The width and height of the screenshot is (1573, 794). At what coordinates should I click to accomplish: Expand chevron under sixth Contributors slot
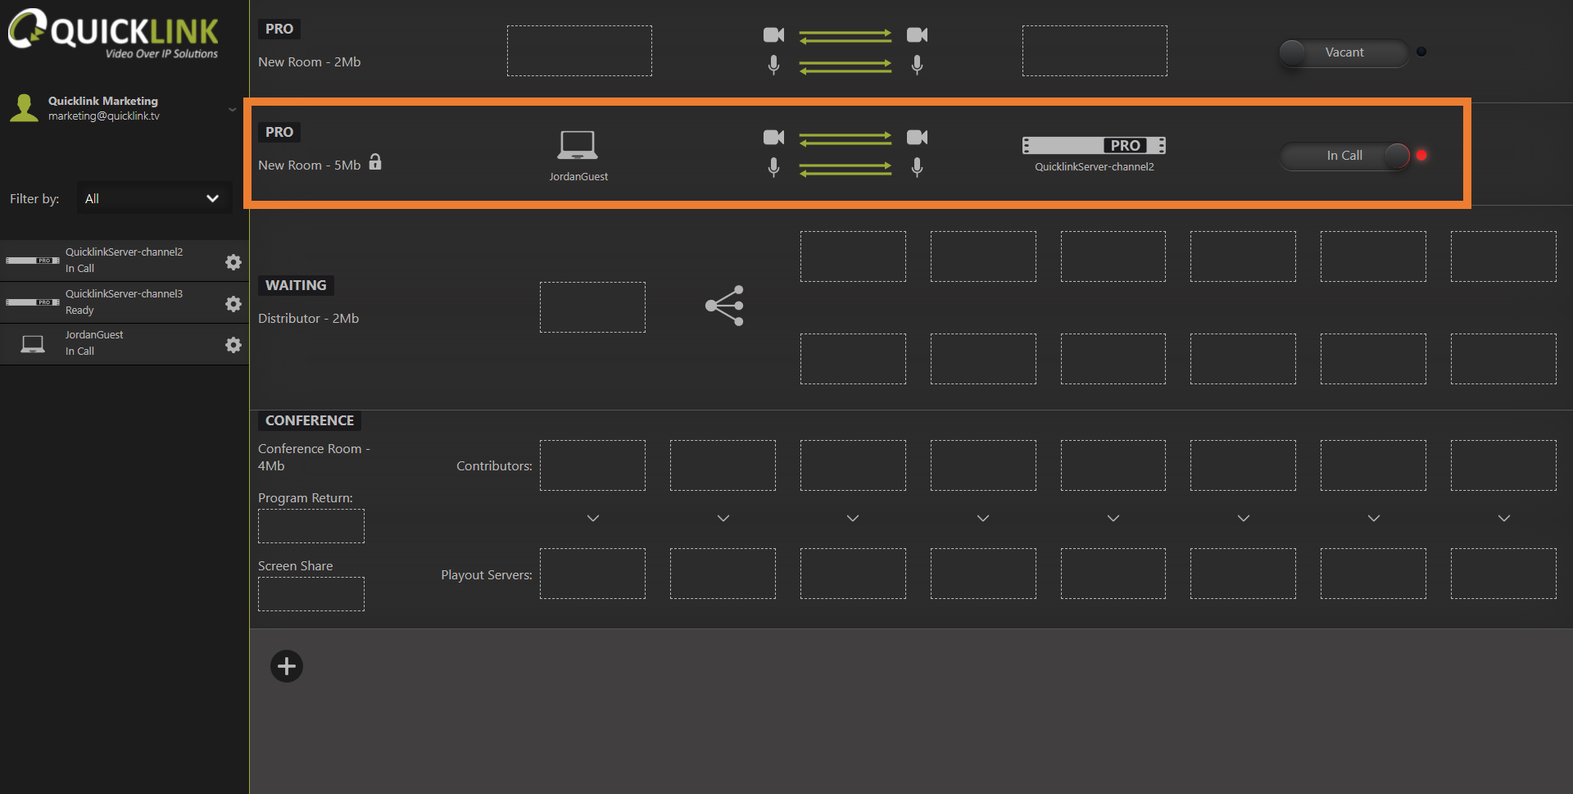click(1244, 518)
